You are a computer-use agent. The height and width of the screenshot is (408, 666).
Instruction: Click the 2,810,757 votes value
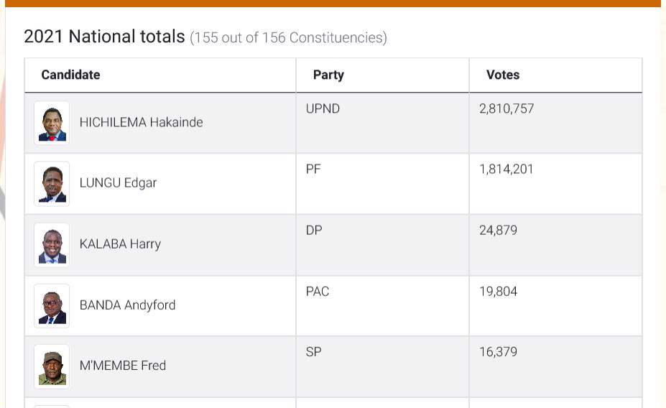pos(507,108)
